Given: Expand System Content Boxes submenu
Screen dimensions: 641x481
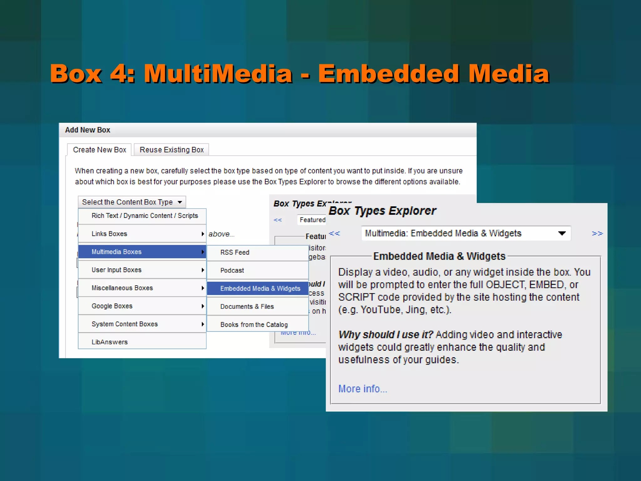Looking at the screenshot, I should point(142,324).
